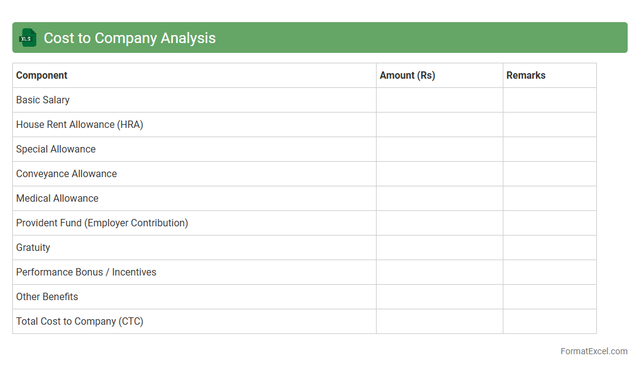Select the Total Cost to Company (CTC) label
This screenshot has width=640, height=369.
[x=80, y=321]
